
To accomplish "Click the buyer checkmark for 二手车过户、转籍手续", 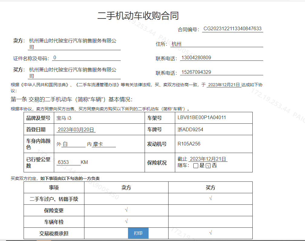I will click(211, 198).
